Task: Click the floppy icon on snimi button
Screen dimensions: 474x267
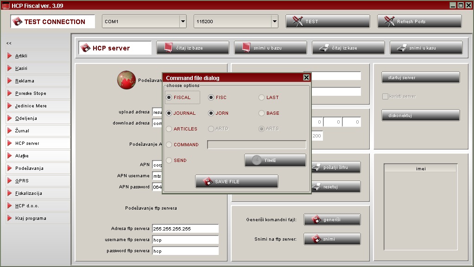Action: tap(316, 239)
